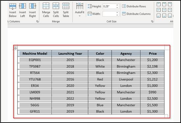
Task: Click cell TPS987
Action: (35, 66)
